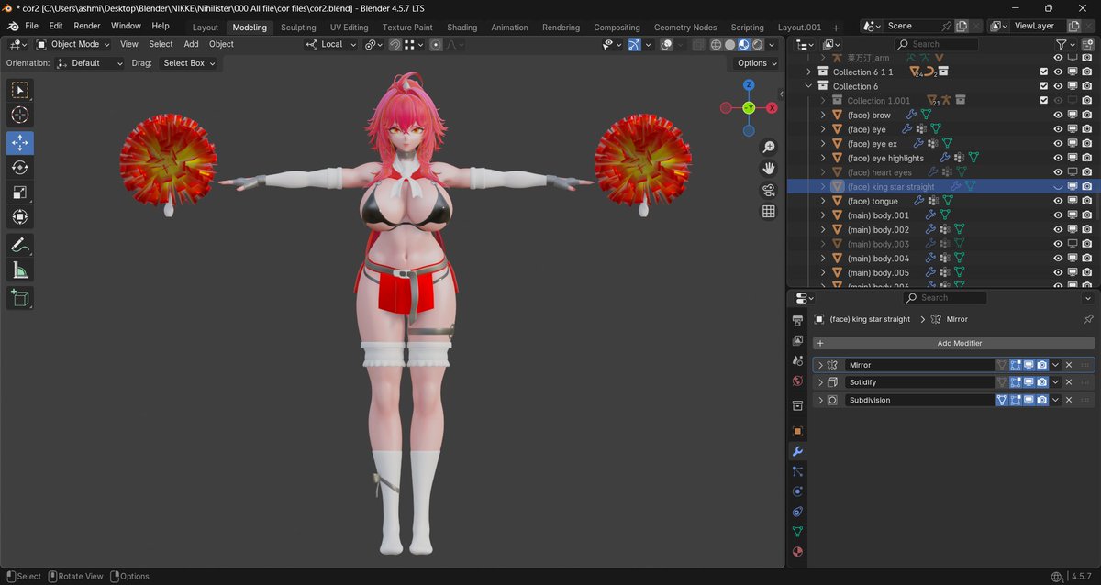Switch to the Shading workspace tab
This screenshot has height=585, width=1101.
462,27
